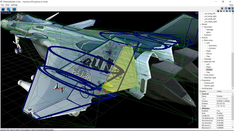Image resolution: width=234 pixels, height=131 pixels.
Task: Open the Settings menu
Action: 14,5
